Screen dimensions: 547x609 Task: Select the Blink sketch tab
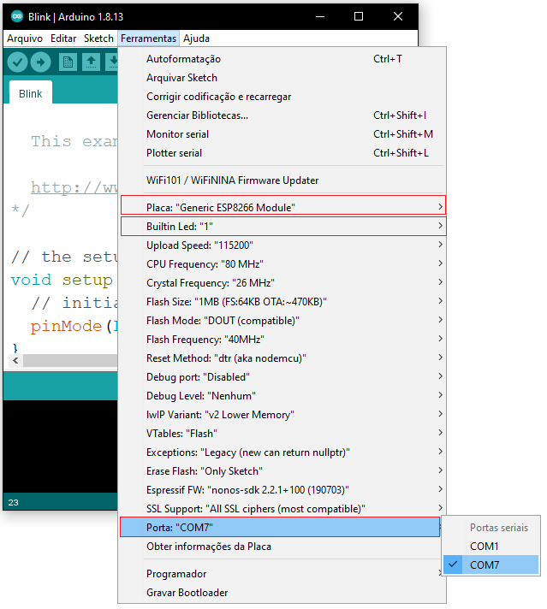pos(30,93)
